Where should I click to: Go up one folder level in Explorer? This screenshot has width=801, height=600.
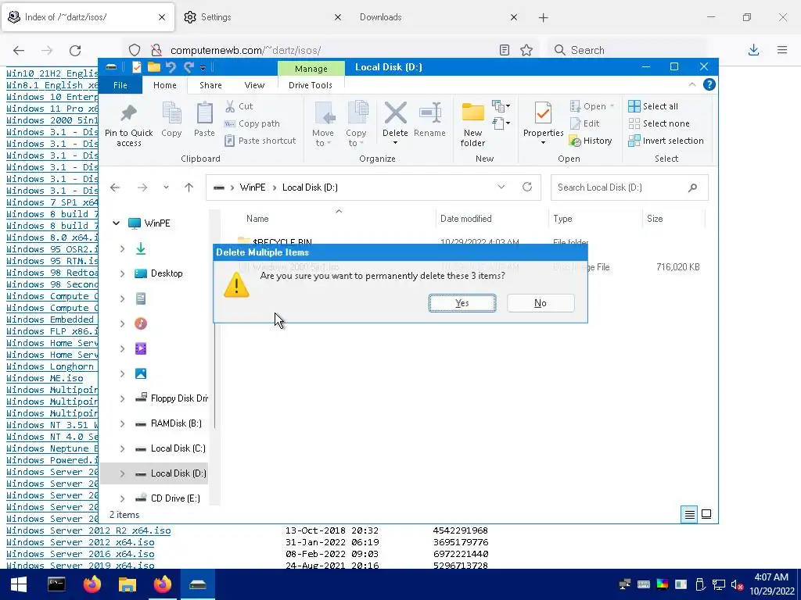click(x=189, y=187)
